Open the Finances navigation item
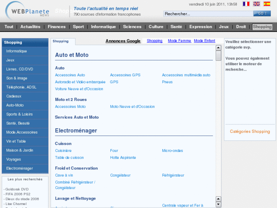Screen dimensions: 277x208 coord(56,27)
